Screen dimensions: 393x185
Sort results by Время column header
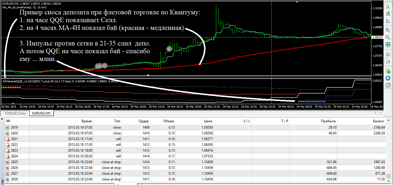click(61, 121)
